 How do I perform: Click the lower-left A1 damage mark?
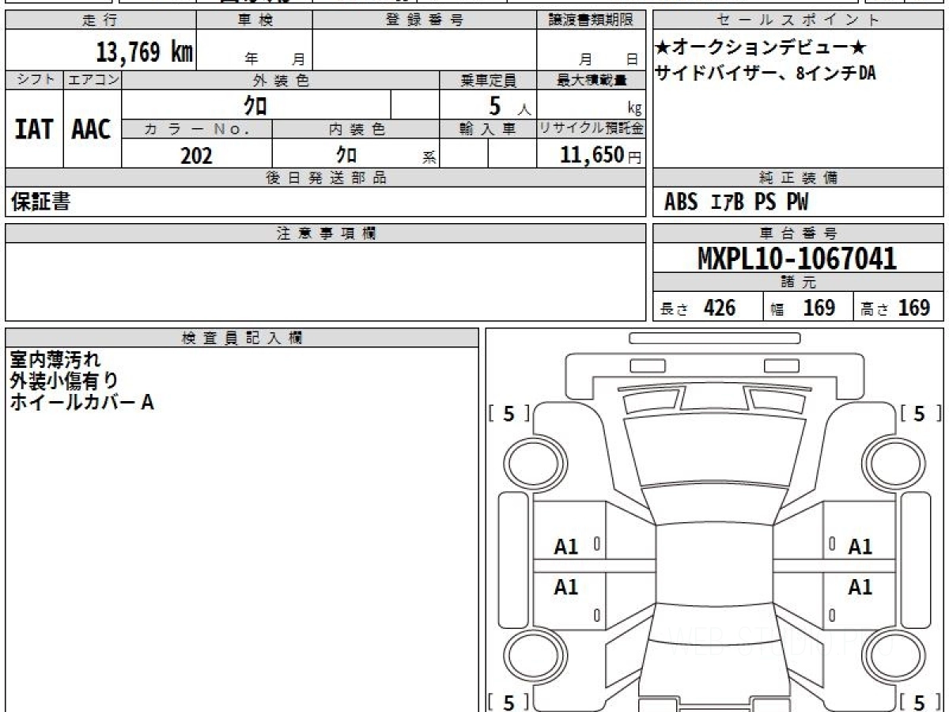click(x=566, y=587)
